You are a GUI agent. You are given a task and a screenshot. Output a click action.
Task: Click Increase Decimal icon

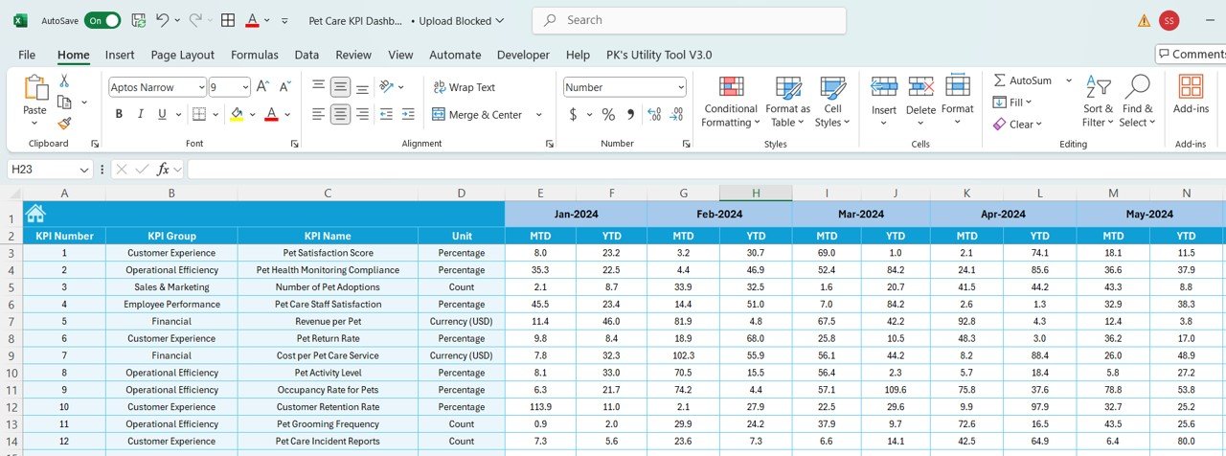(x=654, y=114)
